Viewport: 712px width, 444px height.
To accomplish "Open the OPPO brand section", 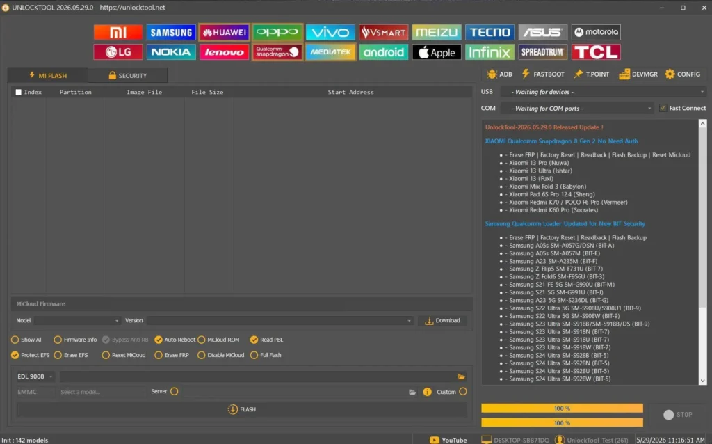I will point(277,32).
